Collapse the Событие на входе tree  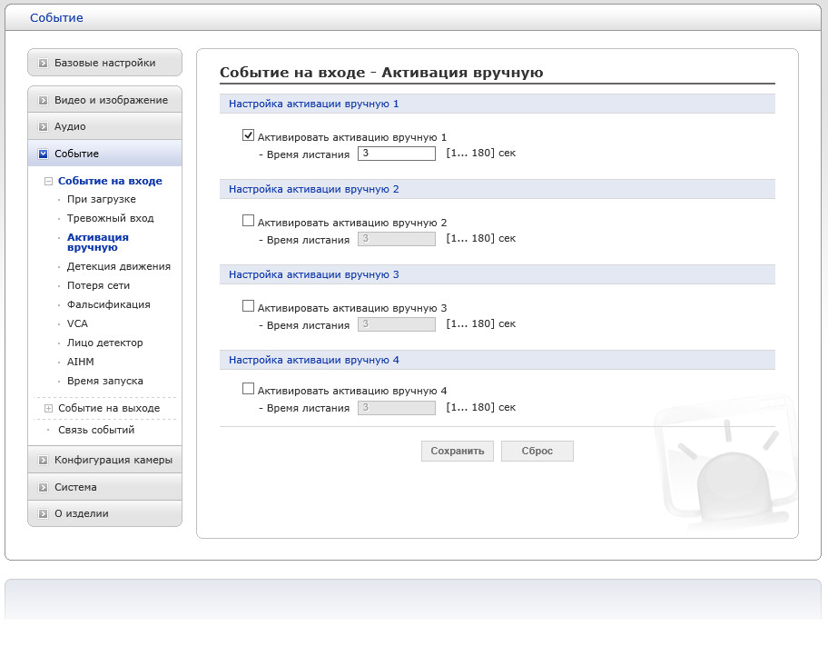point(49,182)
